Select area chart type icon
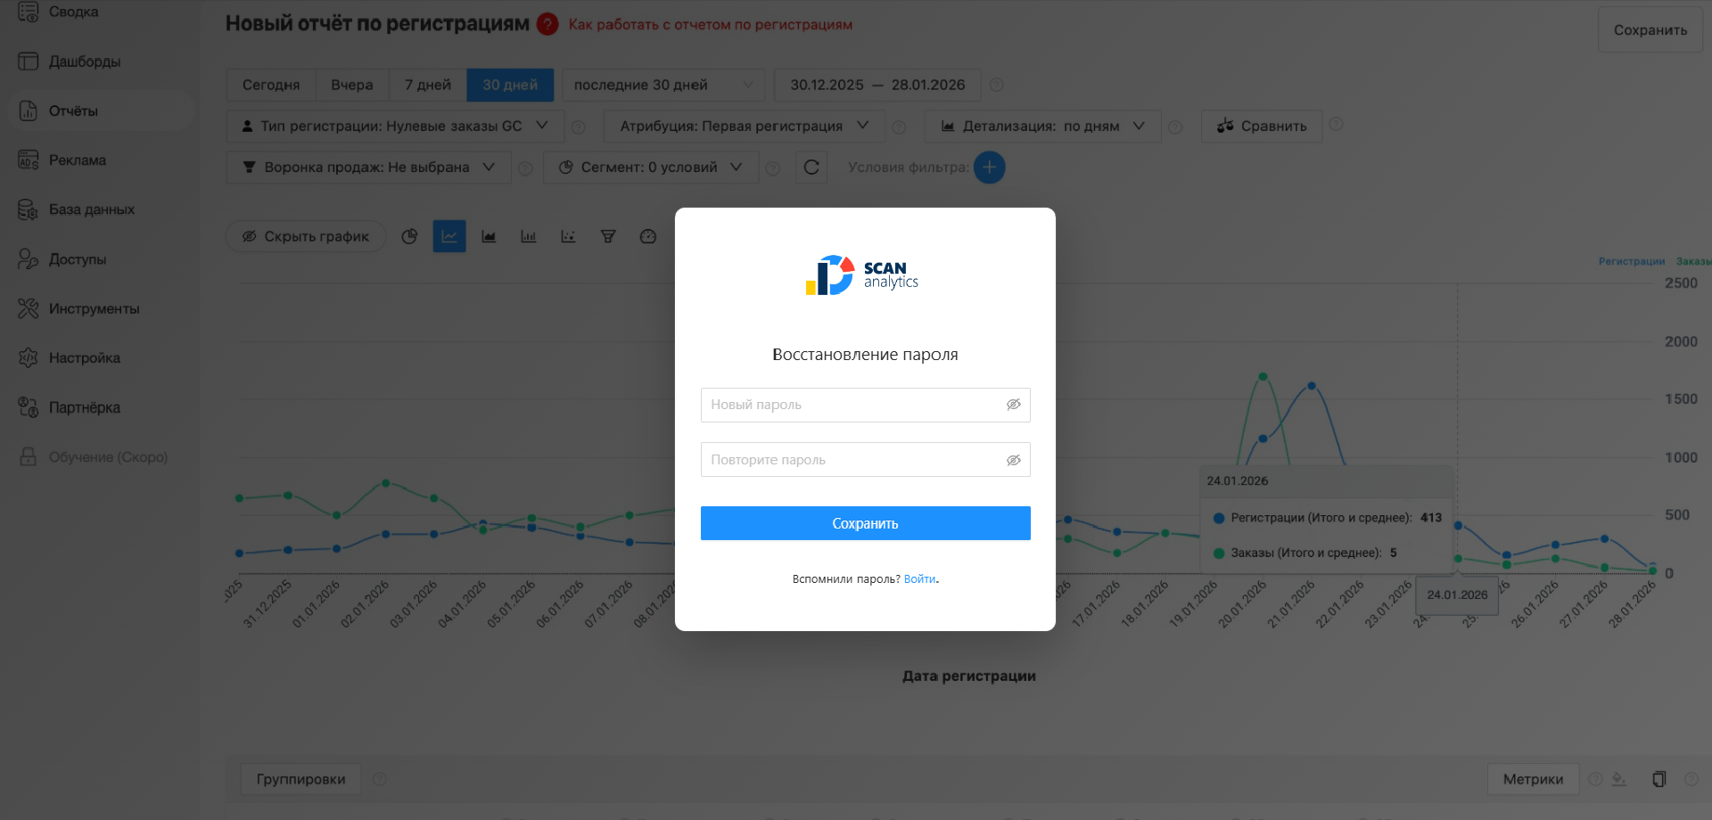This screenshot has width=1712, height=820. (489, 236)
